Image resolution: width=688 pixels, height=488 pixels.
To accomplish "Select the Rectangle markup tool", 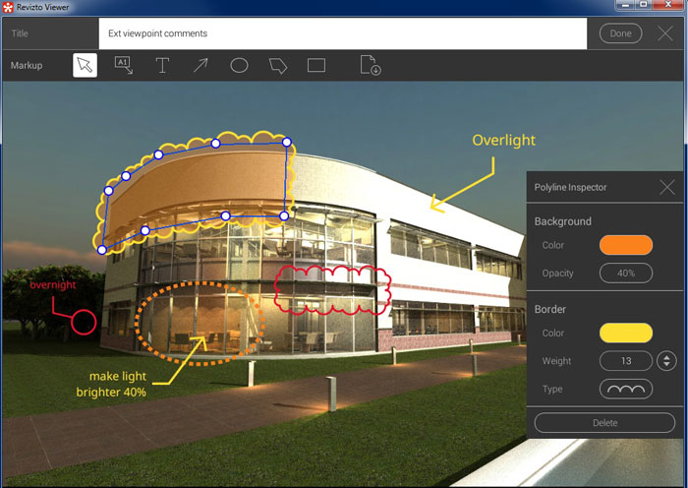I will pos(316,66).
